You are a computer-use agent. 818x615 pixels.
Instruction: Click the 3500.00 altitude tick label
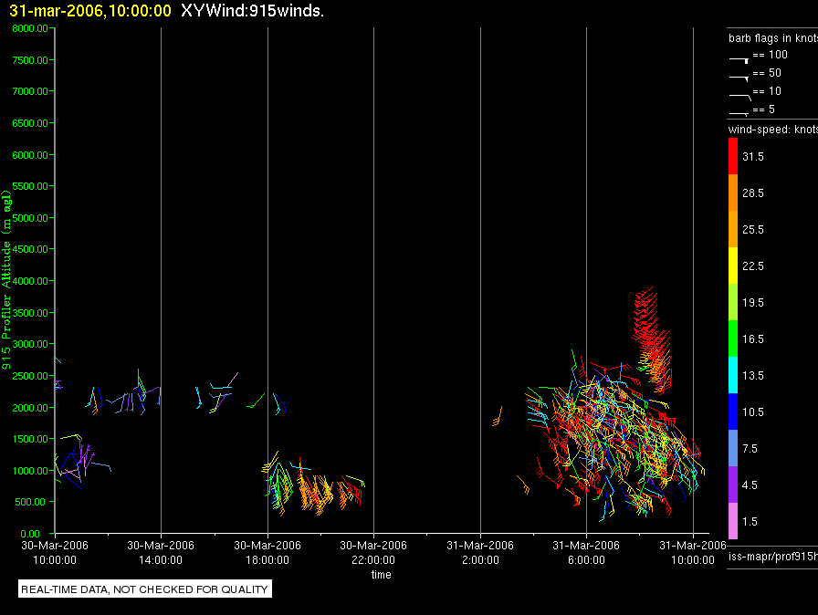pos(30,313)
